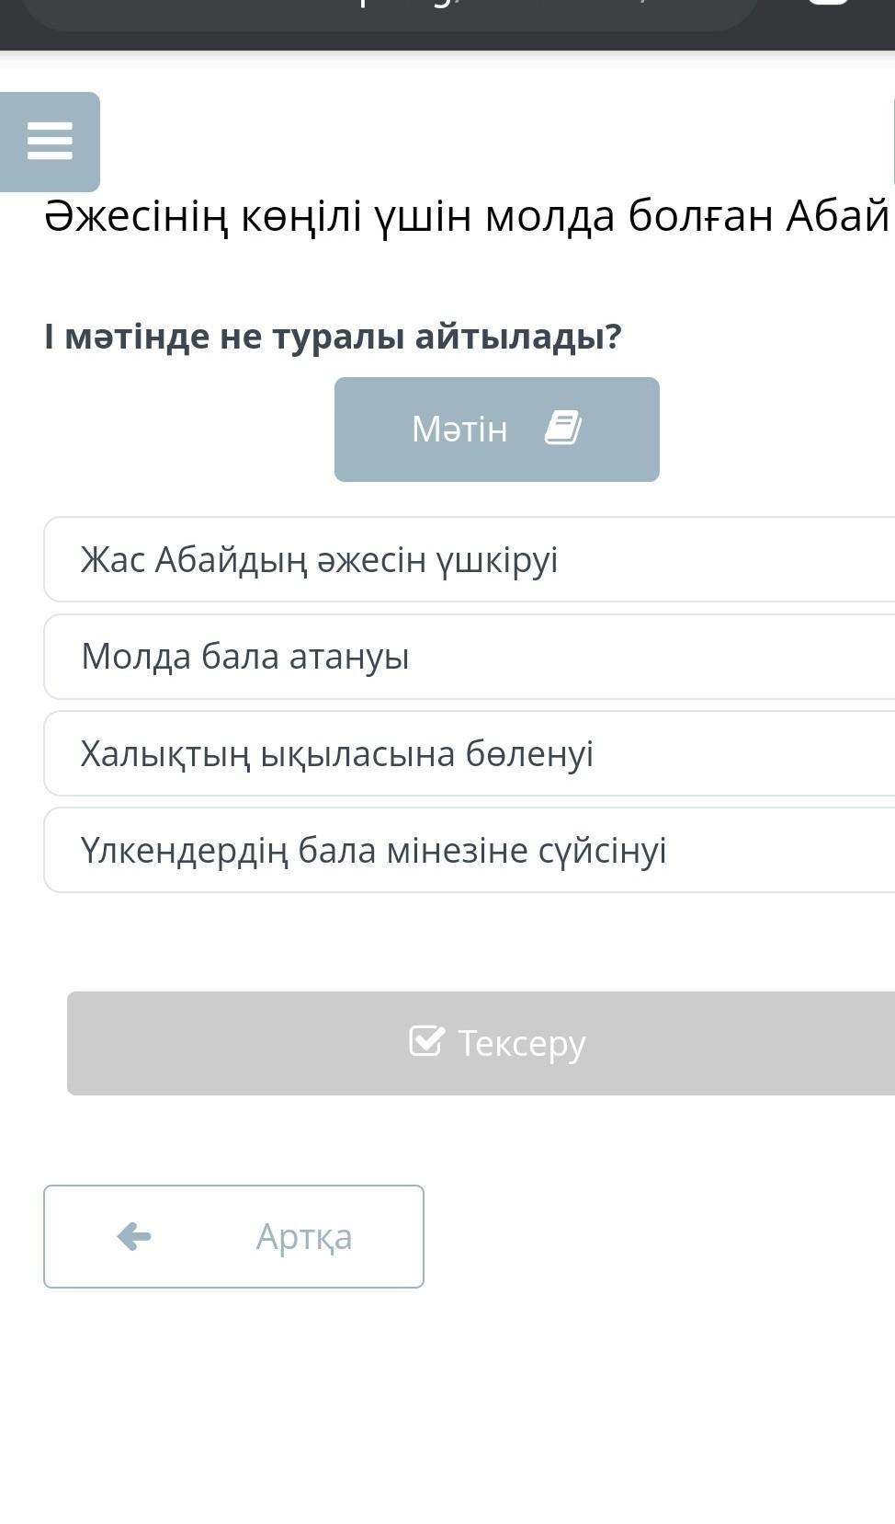Screen dimensions: 895x1524
Task: Open the hamburger menu
Action: click(50, 142)
